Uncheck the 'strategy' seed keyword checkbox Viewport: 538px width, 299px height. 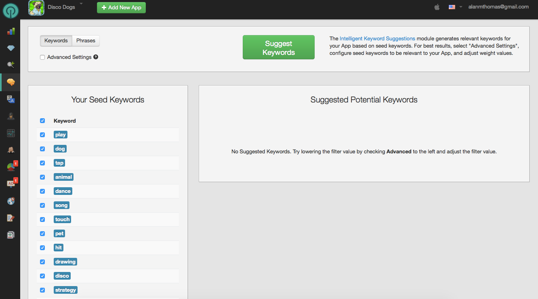click(42, 290)
